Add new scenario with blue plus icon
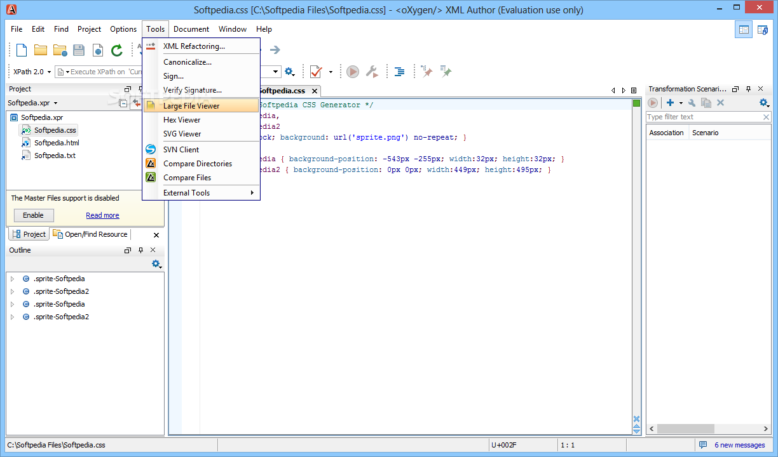Viewport: 778px width, 457px height. [670, 103]
